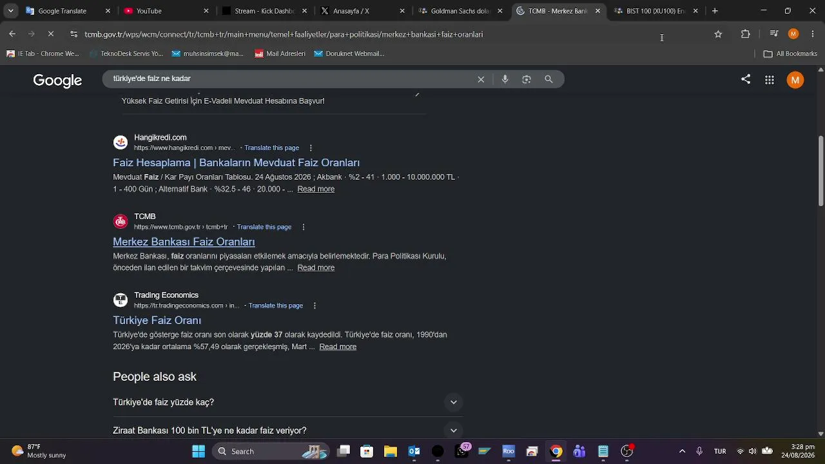The image size is (825, 464).
Task: Stop loading the page
Action: 51,34
